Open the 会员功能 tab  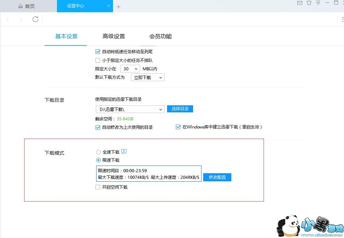pyautogui.click(x=160, y=36)
